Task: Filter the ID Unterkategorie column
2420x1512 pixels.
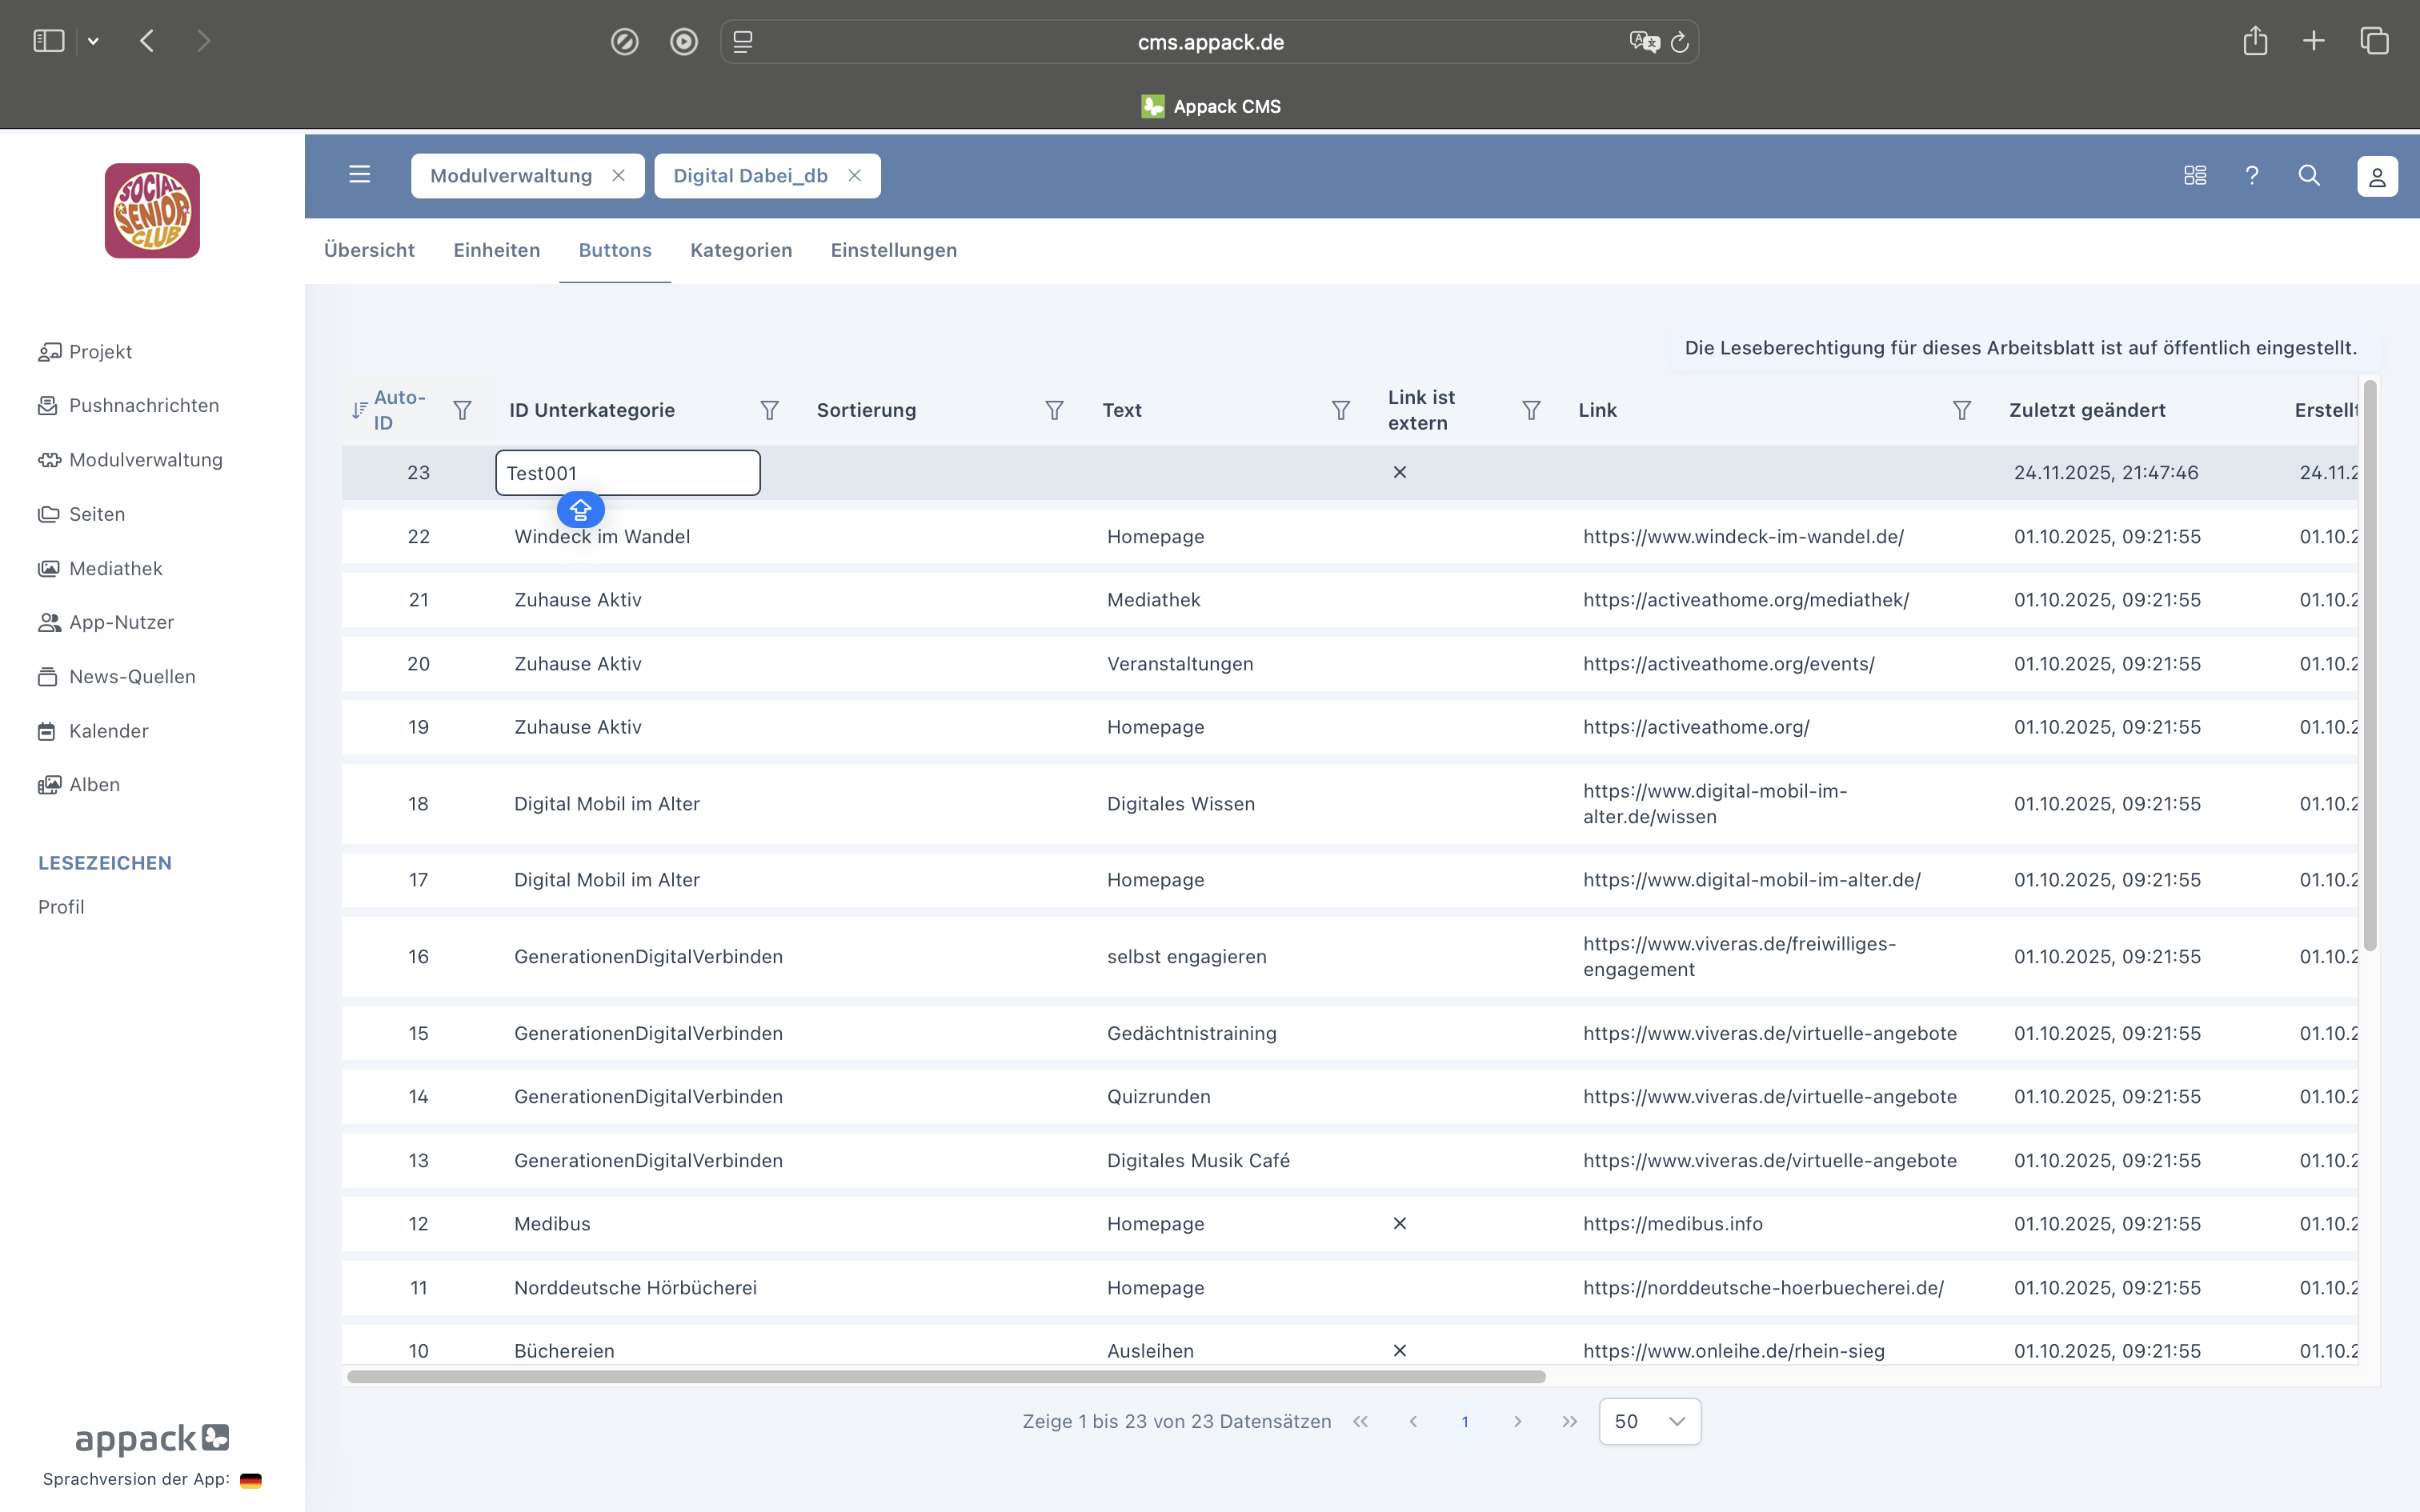Action: coord(769,410)
